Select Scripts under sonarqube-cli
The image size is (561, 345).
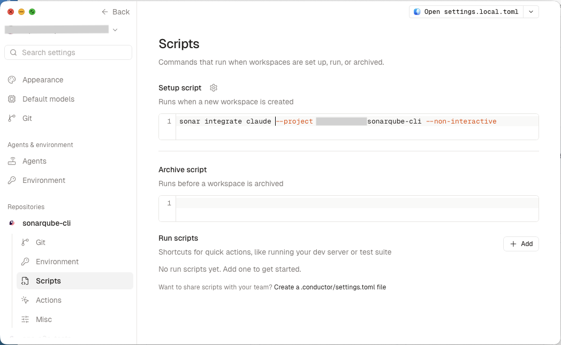tap(75, 281)
